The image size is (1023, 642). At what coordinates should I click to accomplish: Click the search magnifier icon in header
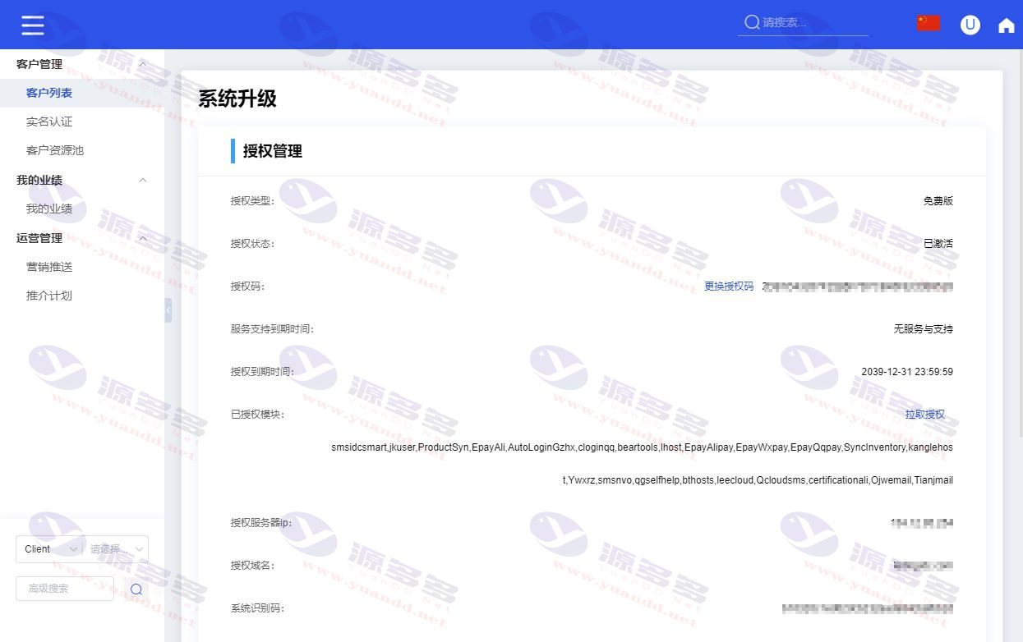click(x=751, y=22)
